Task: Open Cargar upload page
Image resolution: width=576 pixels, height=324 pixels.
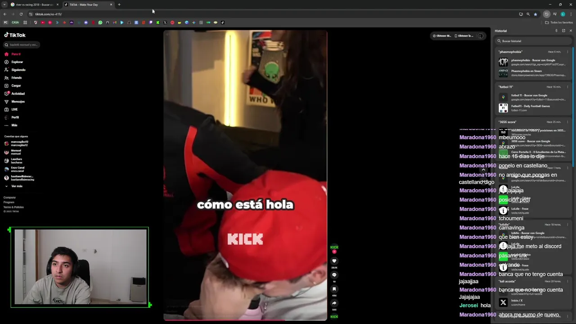Action: [x=13, y=85]
